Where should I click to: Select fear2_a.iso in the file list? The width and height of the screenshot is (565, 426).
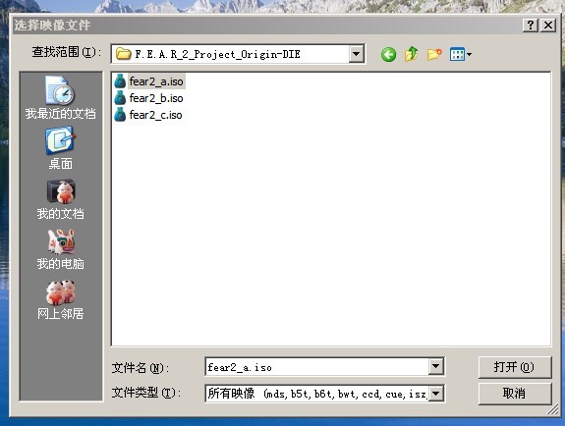coord(148,81)
